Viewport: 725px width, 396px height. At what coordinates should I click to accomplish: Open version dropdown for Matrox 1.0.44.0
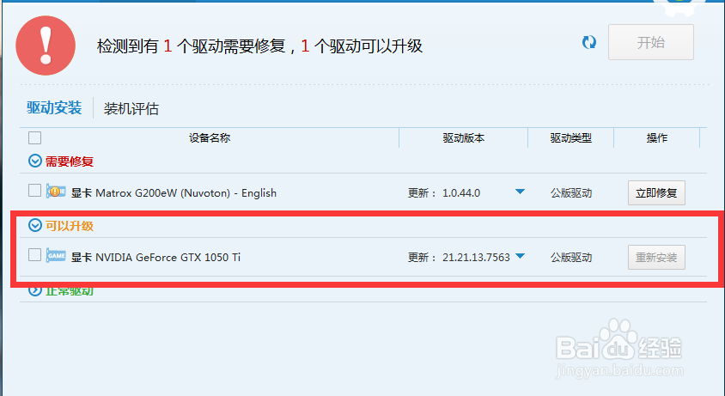click(x=521, y=192)
